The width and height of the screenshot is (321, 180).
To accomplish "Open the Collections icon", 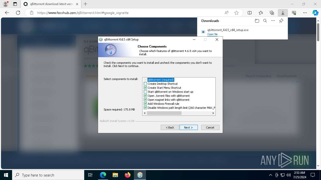I will click(272, 13).
